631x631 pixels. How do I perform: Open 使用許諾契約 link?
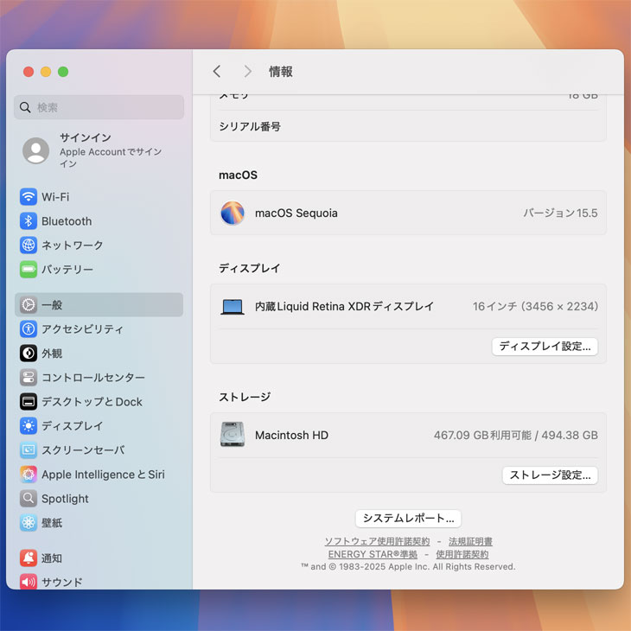462,555
